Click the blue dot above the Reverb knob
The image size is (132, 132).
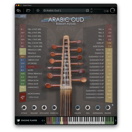[x=112, y=105]
